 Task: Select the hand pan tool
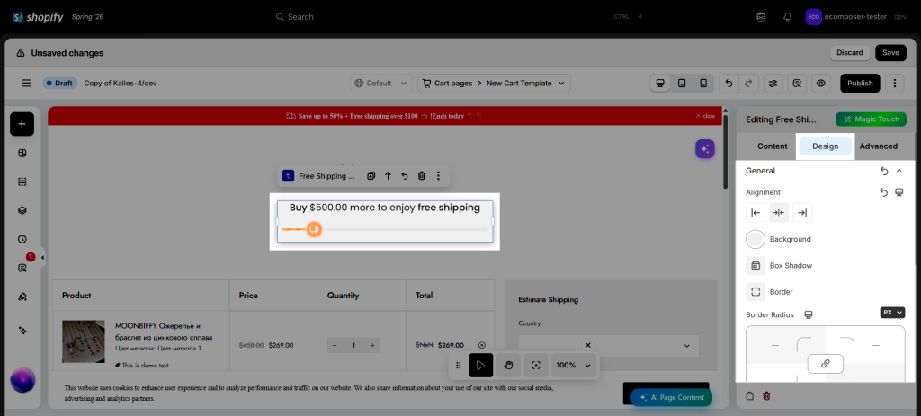tap(509, 365)
